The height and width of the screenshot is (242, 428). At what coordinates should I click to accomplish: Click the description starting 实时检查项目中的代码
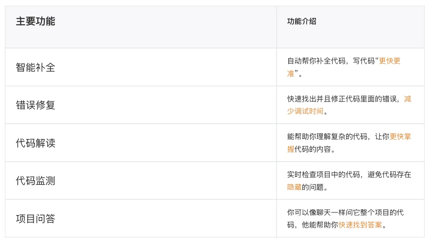point(349,181)
